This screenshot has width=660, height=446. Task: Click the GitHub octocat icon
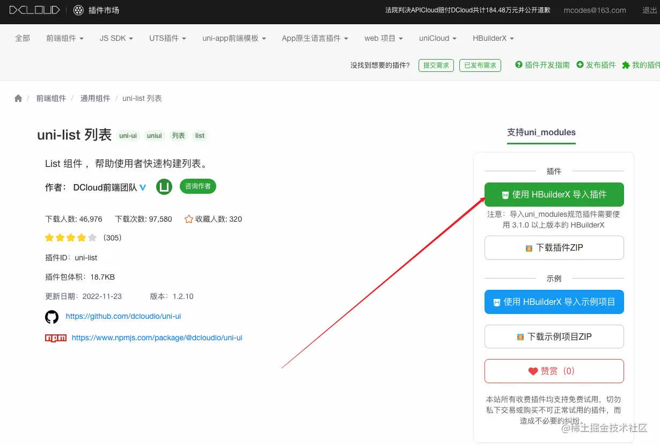click(52, 317)
